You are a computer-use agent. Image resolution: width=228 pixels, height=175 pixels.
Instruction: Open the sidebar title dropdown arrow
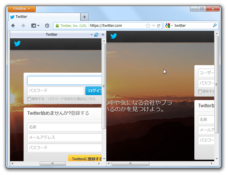pyautogui.click(x=91, y=35)
